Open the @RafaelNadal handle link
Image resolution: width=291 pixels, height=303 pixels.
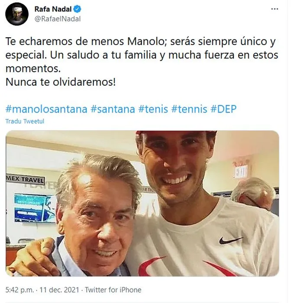[x=58, y=19]
